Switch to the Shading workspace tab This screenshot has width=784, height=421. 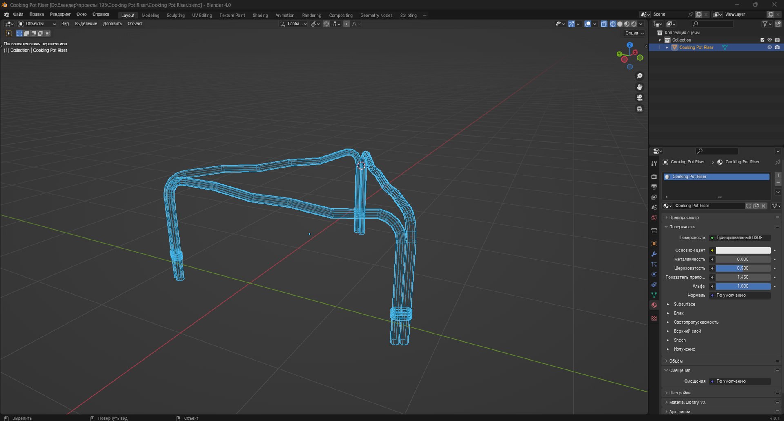pyautogui.click(x=260, y=16)
